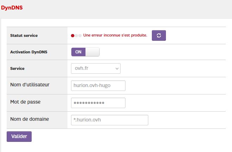Click the white knob of the DynDNS toggle
Image resolution: width=232 pixels, height=152 pixels.
pyautogui.click(x=92, y=52)
